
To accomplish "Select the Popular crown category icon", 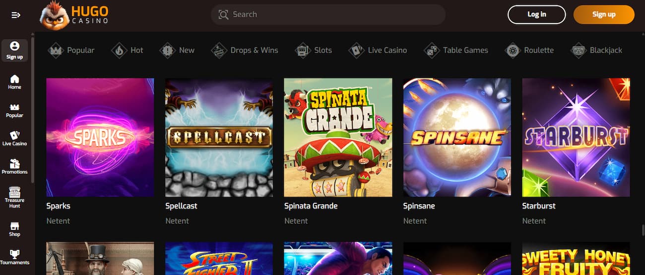I will 56,50.
